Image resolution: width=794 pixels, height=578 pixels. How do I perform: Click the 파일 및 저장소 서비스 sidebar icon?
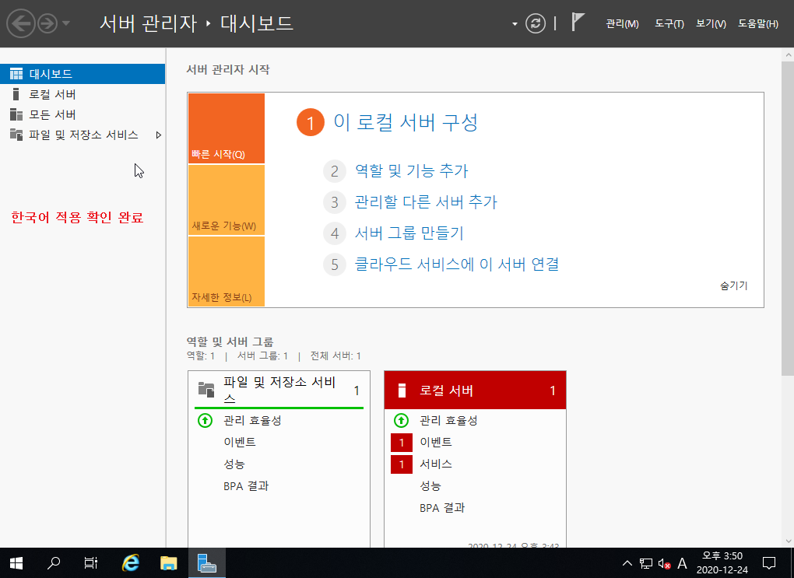[16, 135]
